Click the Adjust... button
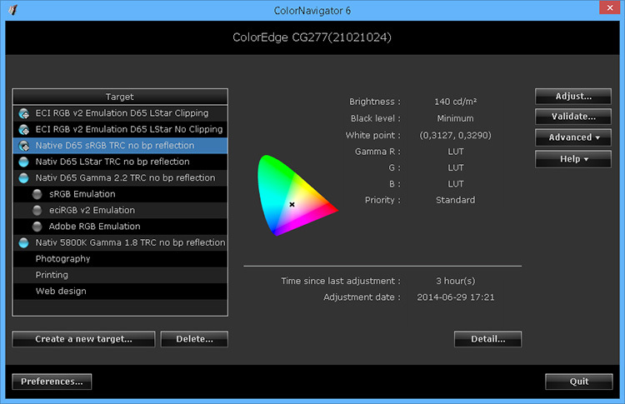 [573, 97]
